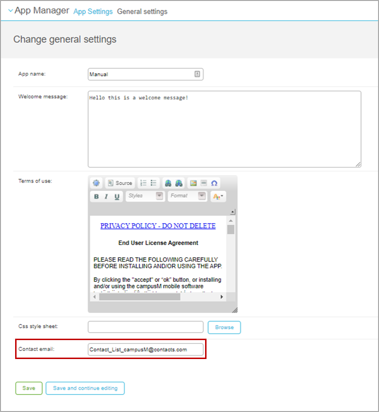379x412 pixels.
Task: Click the Css style sheet input
Action: point(146,327)
